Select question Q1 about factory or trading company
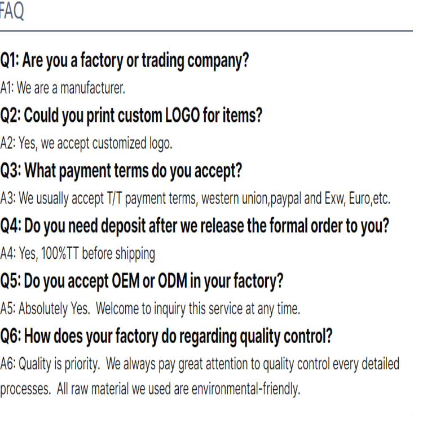This screenshot has height=423, width=423. (125, 60)
